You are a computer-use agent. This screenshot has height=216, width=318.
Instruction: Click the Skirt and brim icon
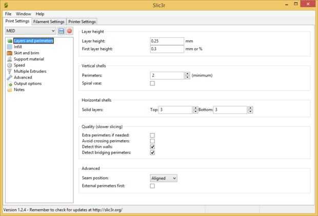tap(10, 53)
